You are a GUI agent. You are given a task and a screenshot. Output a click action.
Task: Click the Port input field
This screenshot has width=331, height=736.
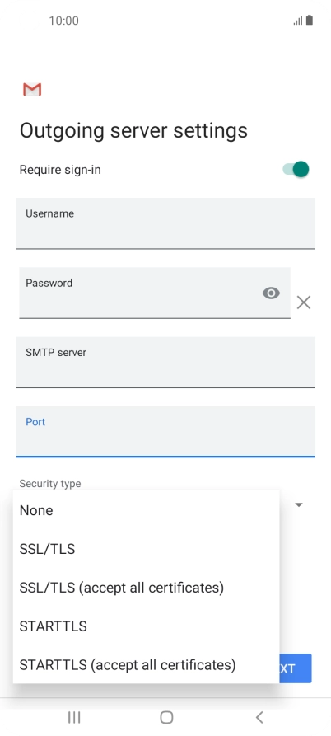[165, 432]
